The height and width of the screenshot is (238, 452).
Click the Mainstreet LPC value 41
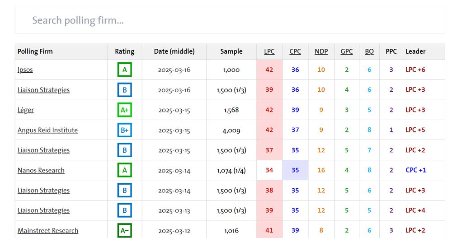point(269,230)
